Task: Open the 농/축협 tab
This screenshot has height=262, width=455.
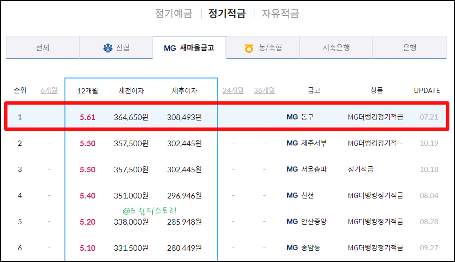Action: click(263, 47)
